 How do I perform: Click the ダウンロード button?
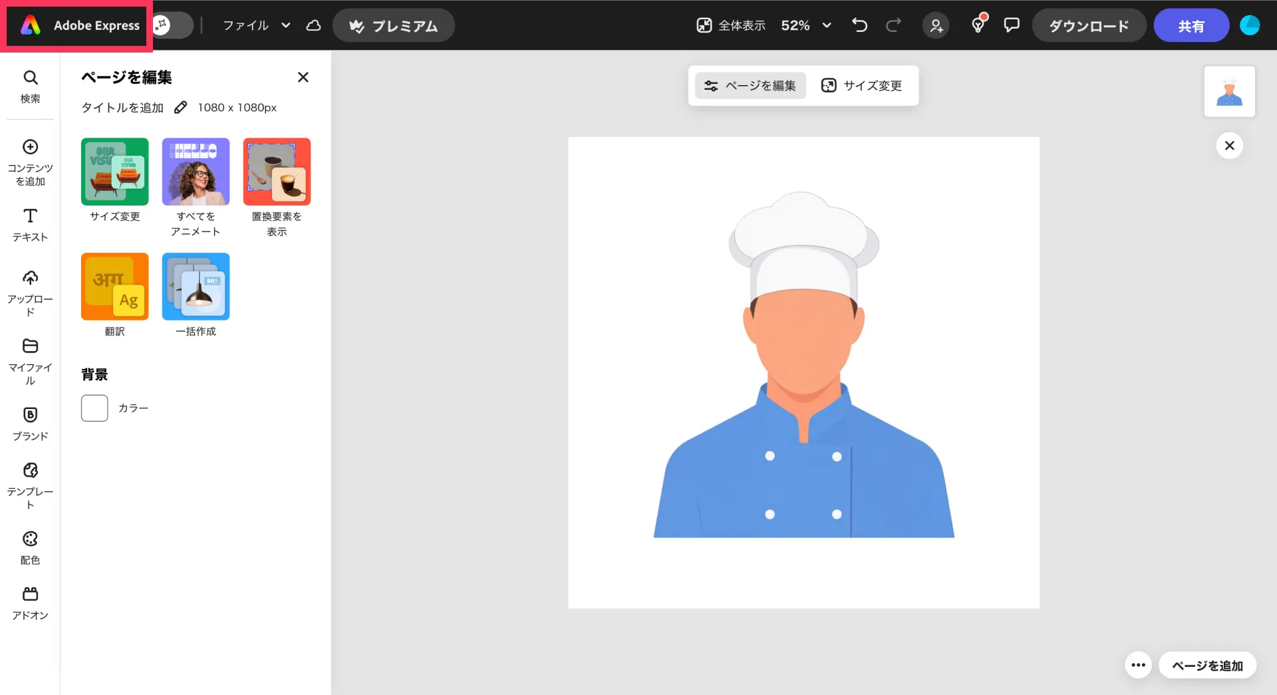click(x=1089, y=26)
